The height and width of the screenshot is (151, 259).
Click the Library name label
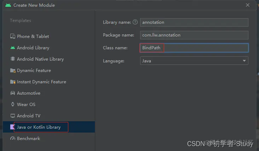(x=117, y=22)
